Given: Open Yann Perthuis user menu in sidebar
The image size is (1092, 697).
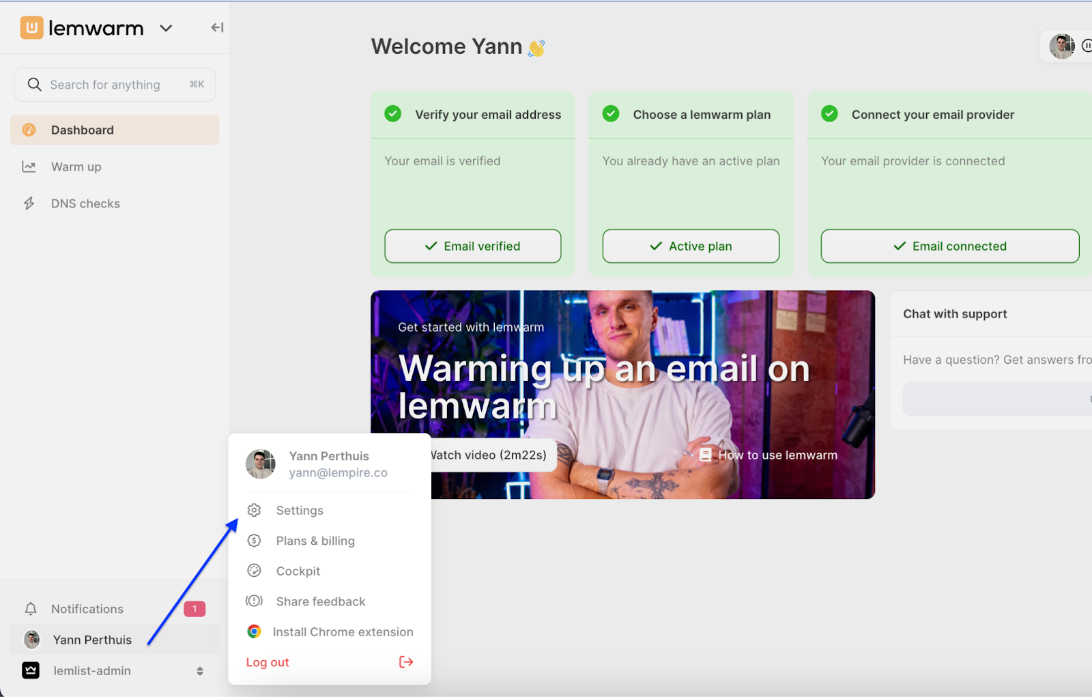Looking at the screenshot, I should (92, 640).
